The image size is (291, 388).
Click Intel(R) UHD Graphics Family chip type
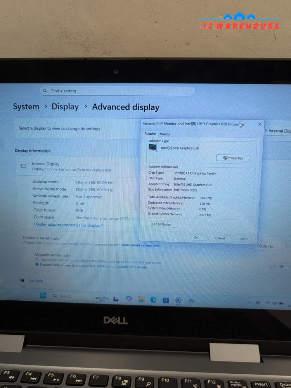coord(195,173)
